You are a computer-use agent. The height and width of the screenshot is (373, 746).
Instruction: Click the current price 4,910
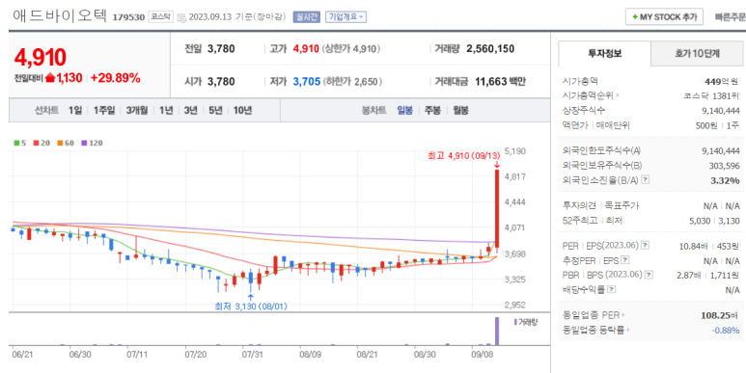point(40,57)
